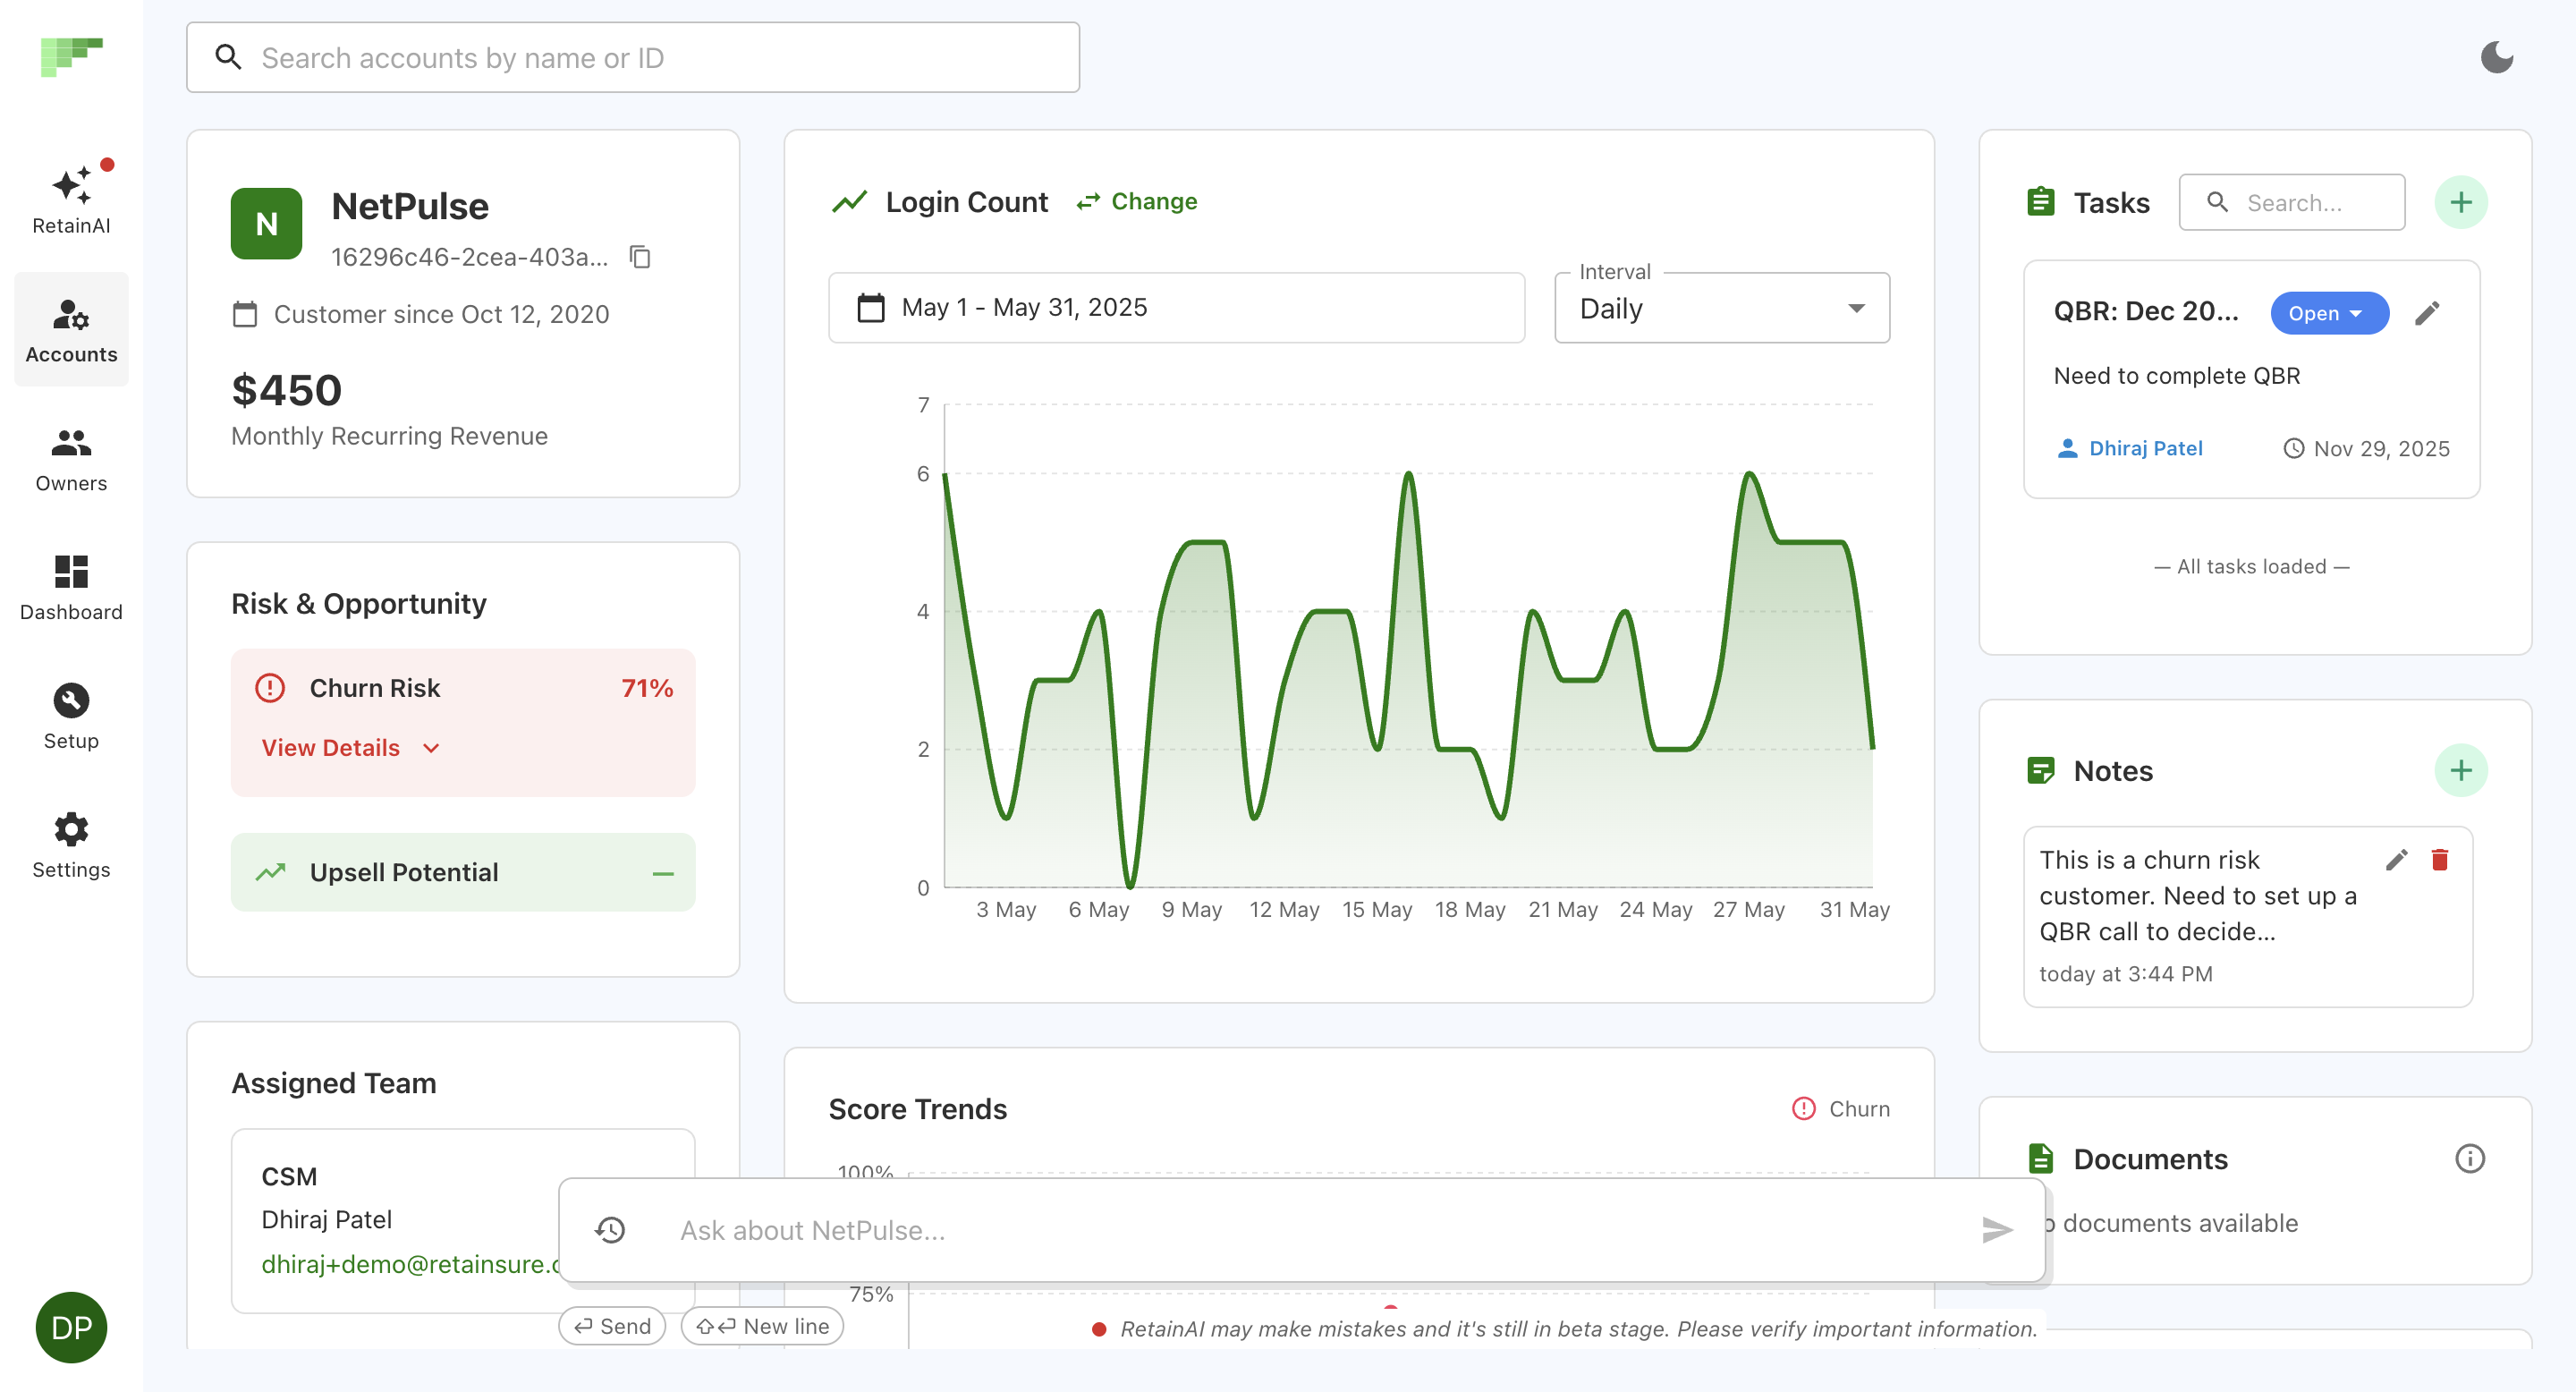Click the Documents info icon

[2469, 1159]
